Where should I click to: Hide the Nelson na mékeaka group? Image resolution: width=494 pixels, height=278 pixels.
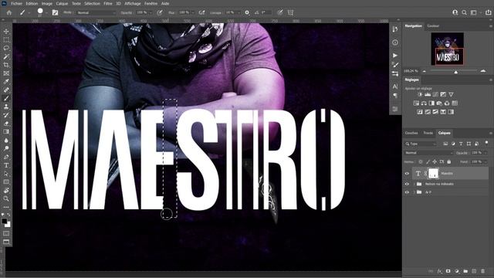[407, 184]
